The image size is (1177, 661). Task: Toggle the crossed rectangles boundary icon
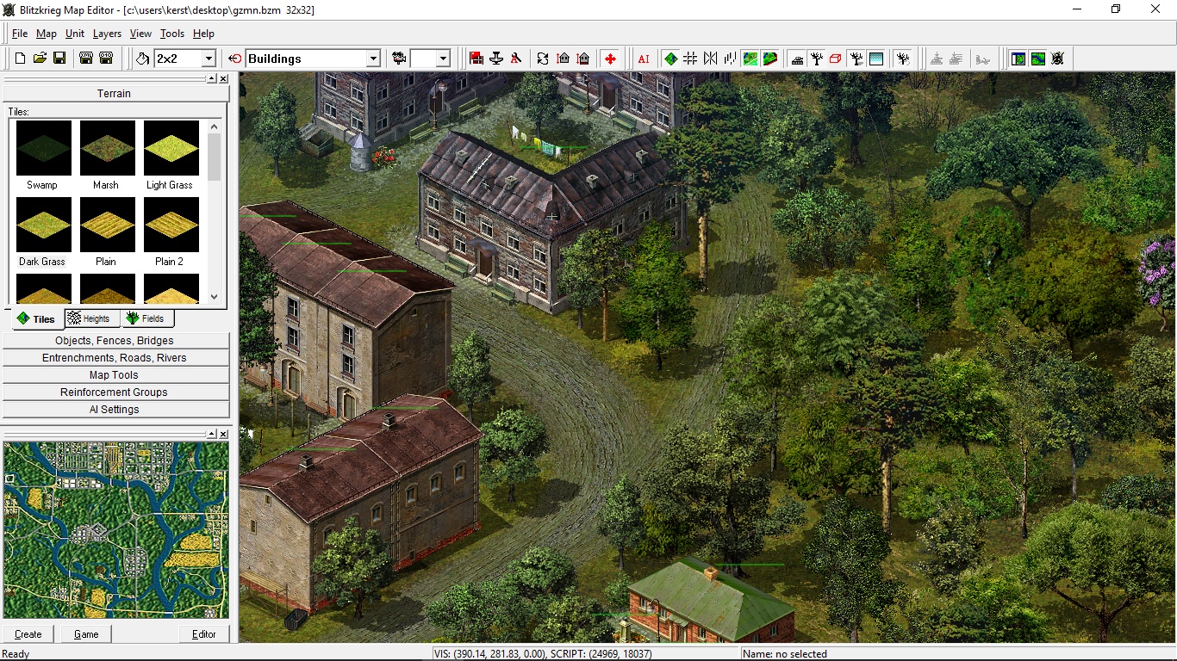point(710,59)
